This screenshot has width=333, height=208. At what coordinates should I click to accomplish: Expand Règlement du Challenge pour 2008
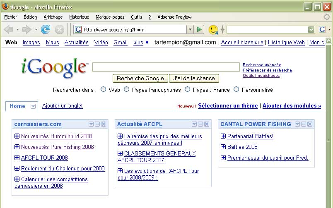[17, 168]
